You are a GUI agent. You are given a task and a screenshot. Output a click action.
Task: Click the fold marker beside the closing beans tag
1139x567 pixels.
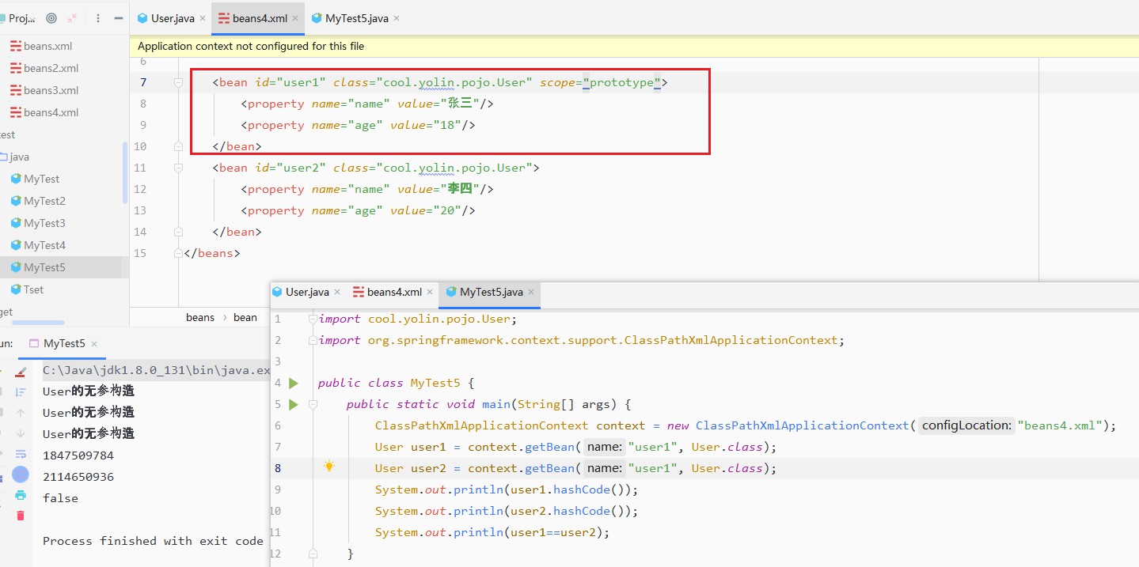point(178,253)
